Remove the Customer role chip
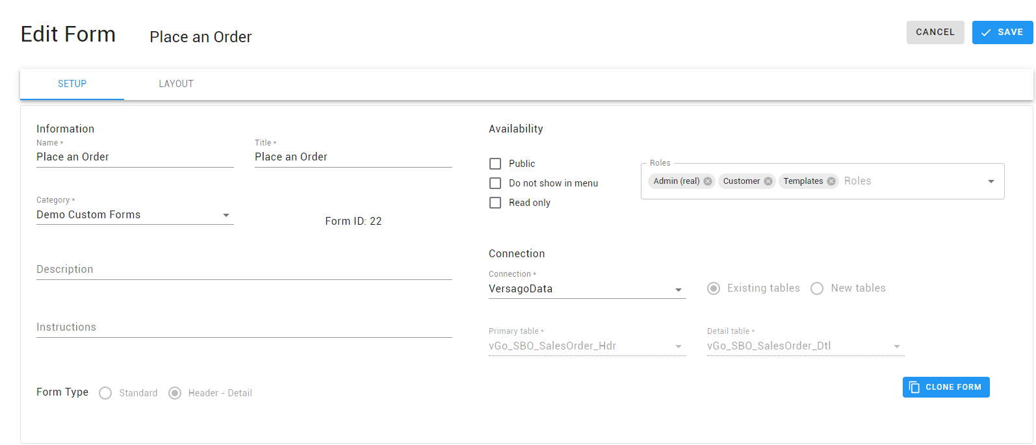1036x445 pixels. [768, 181]
